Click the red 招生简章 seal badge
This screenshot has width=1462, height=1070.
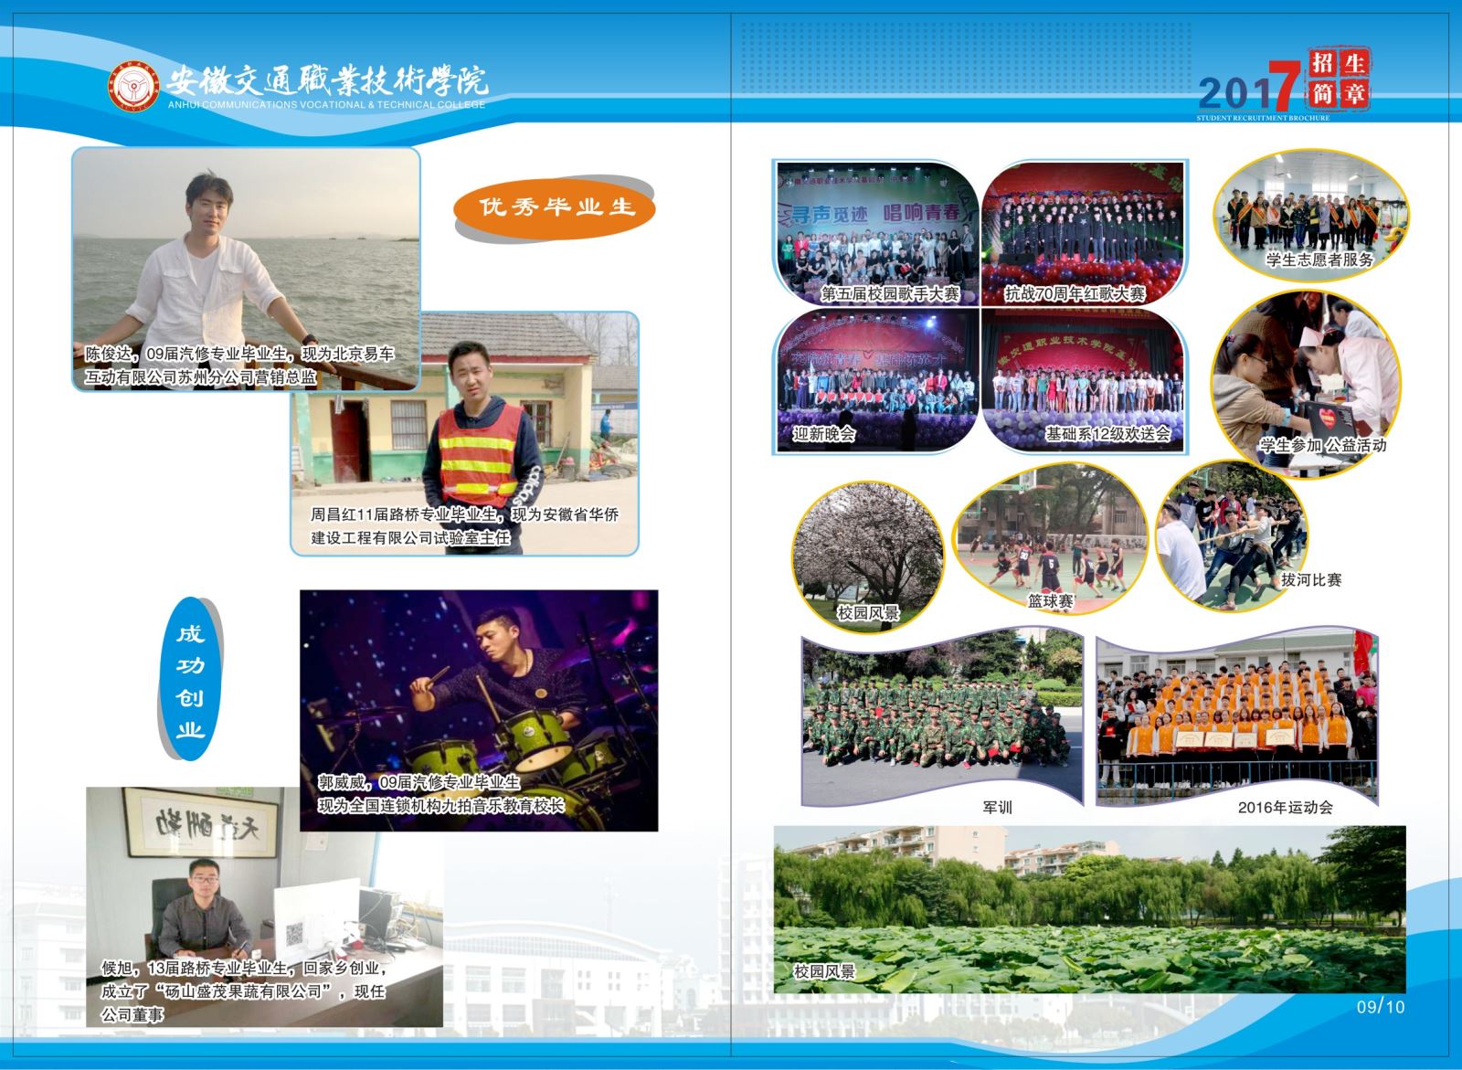click(x=1338, y=79)
